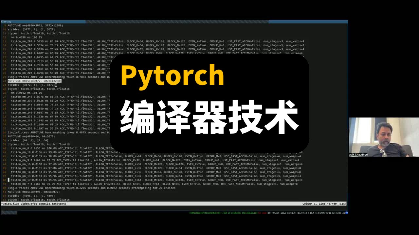Select the 'triton_mm_245' result row
The image size is (419, 235).
point(61,108)
